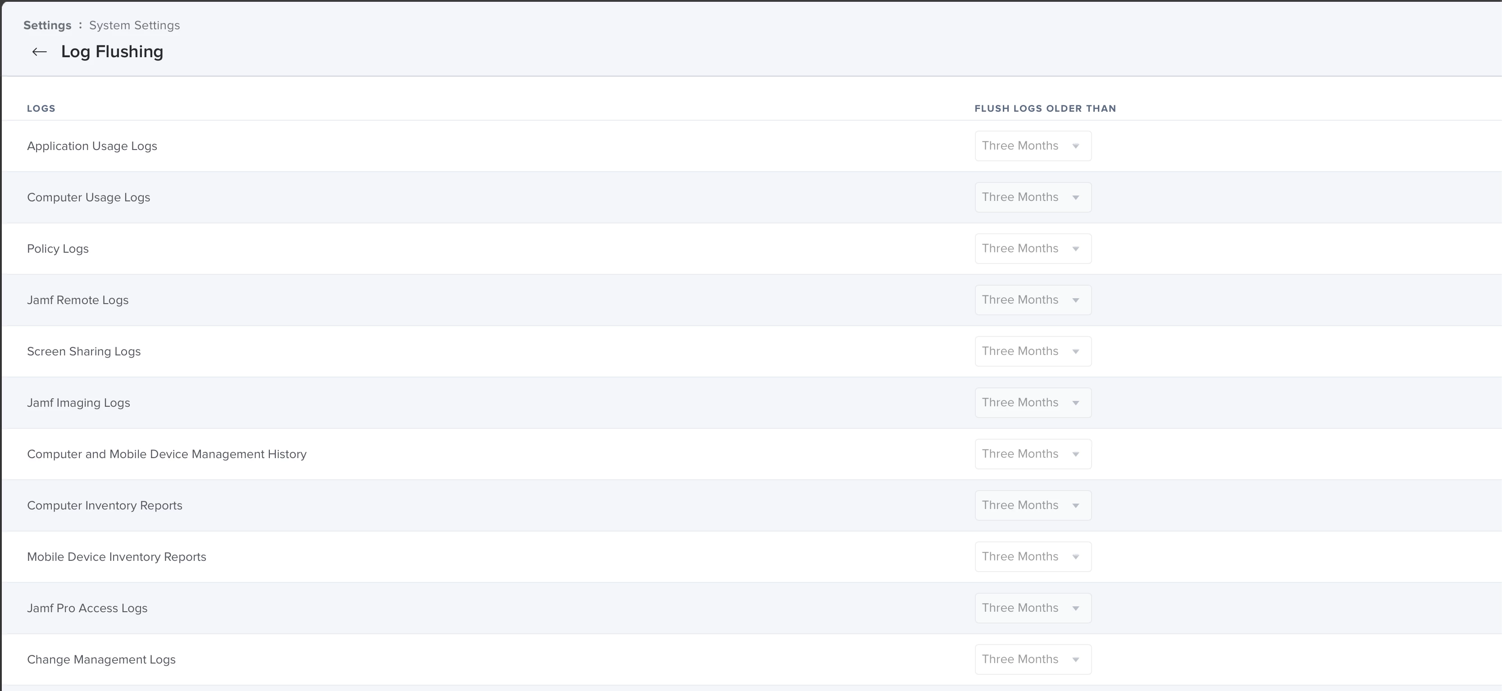
Task: Open Jamf Imaging Logs flush dropdown
Action: pyautogui.click(x=1032, y=402)
